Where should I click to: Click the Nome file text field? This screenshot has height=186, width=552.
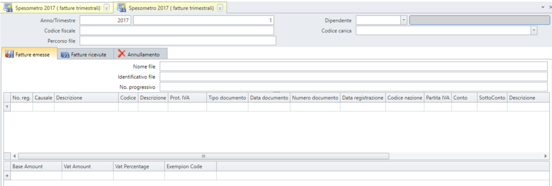click(x=354, y=66)
